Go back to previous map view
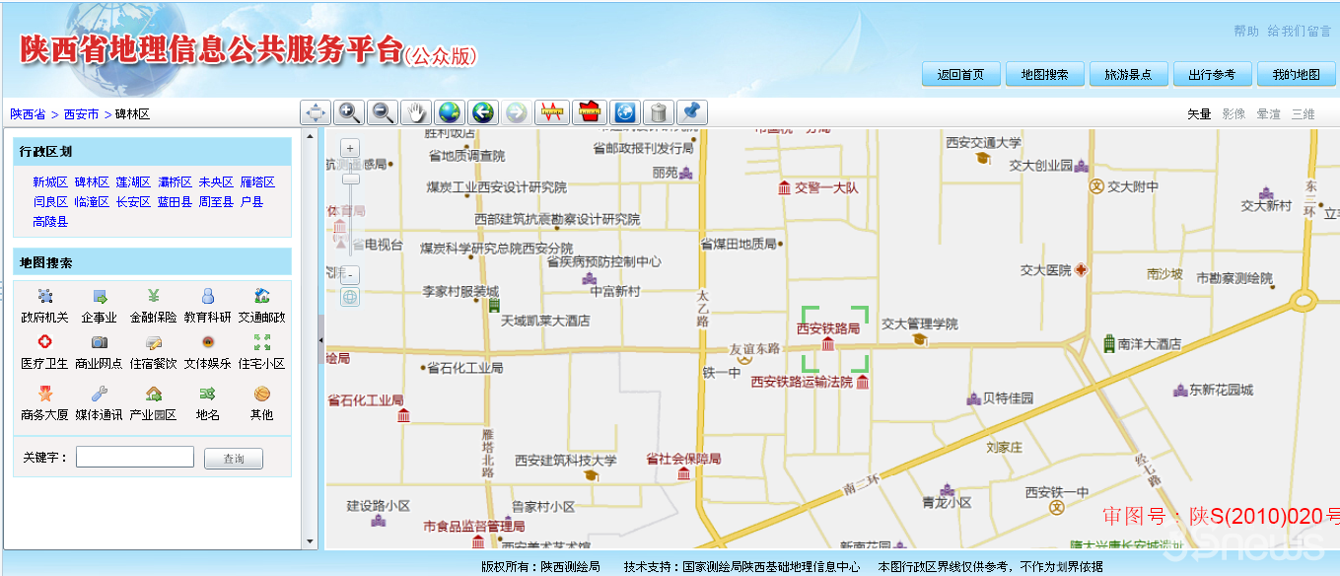The image size is (1340, 576). point(482,112)
